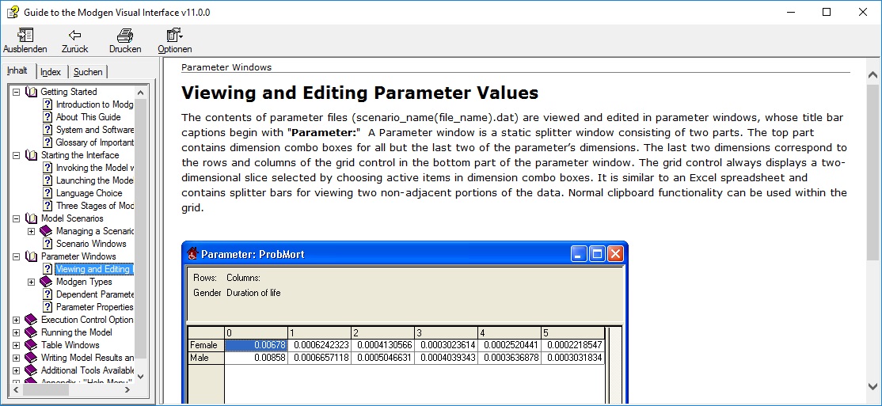Collapse the Getting Started tree node
882x406 pixels.
coord(16,92)
